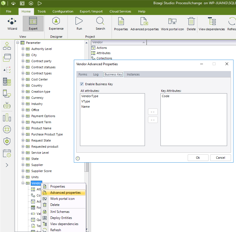Image resolution: width=236 pixels, height=232 pixels.
Task: Click the Properties ribbon icon
Action: point(121,24)
